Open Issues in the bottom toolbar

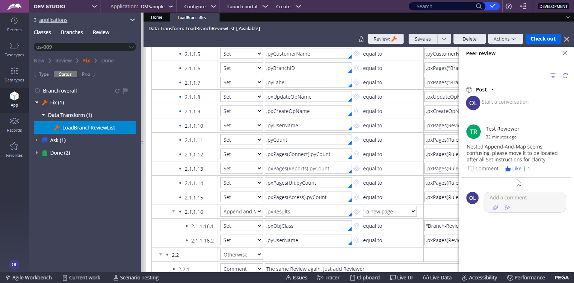[x=296, y=278]
